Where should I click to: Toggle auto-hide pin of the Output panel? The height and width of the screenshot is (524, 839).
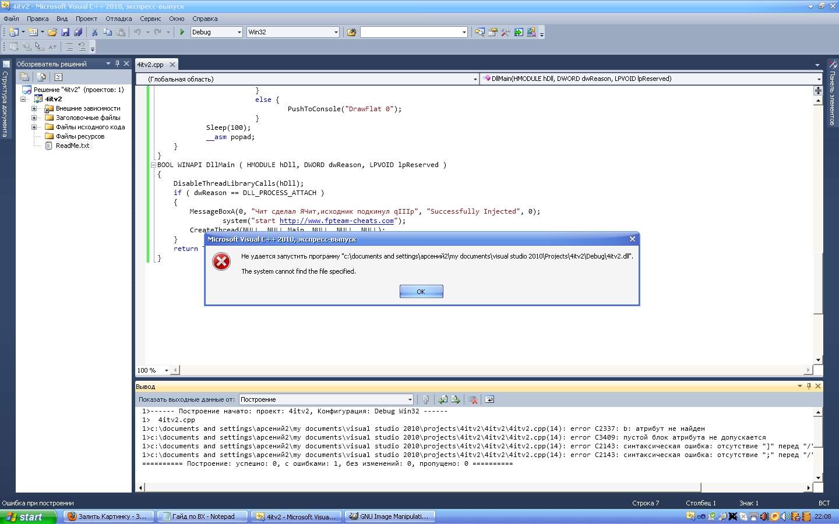(x=809, y=386)
